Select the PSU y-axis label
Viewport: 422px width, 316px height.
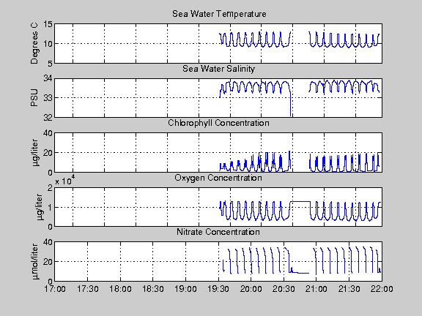pos(34,98)
